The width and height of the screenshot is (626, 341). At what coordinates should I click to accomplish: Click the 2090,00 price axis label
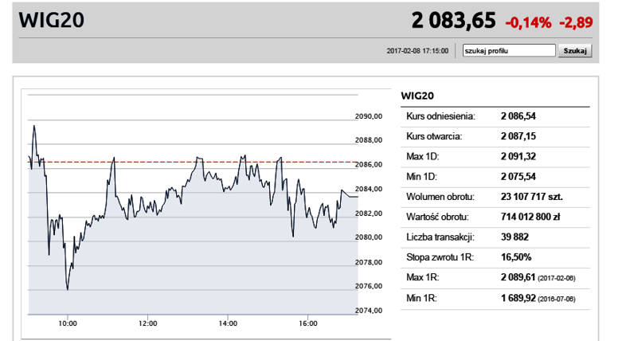(x=369, y=116)
